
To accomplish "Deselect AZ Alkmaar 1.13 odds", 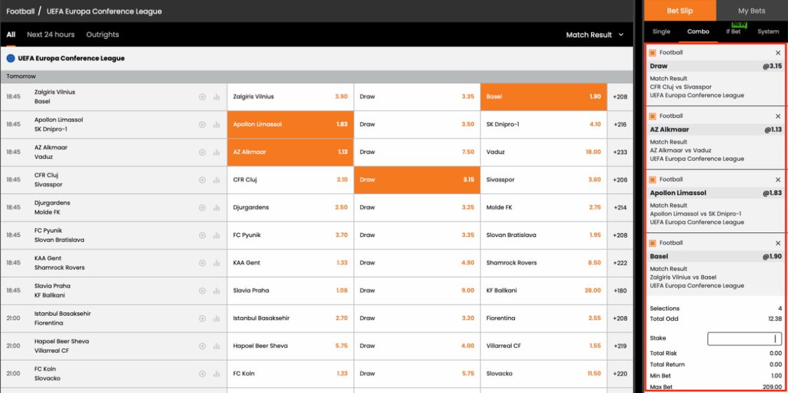I will pos(290,152).
